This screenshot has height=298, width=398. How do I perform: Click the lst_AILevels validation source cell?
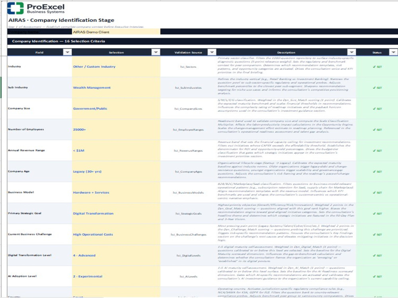pyautogui.click(x=188, y=277)
